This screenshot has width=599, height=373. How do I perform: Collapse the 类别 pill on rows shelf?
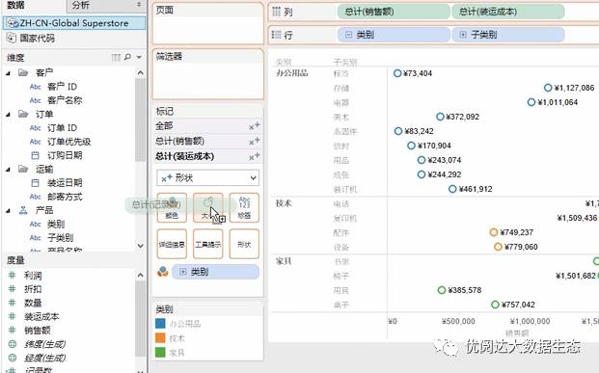(x=348, y=35)
